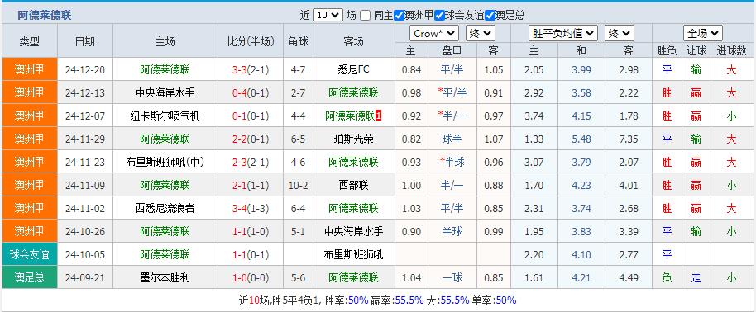Open the Crow* bookmaker dropdown
Image resolution: width=756 pixels, height=312 pixels.
point(434,33)
